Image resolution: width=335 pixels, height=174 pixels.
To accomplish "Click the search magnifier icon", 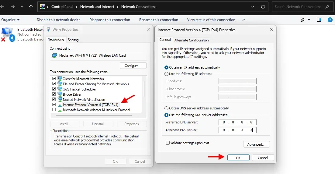I will tap(327, 7).
